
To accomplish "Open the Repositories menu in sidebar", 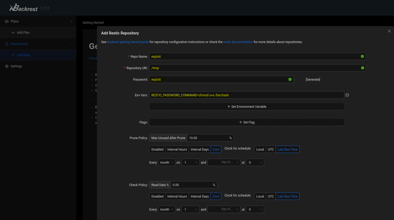I will click(38, 44).
